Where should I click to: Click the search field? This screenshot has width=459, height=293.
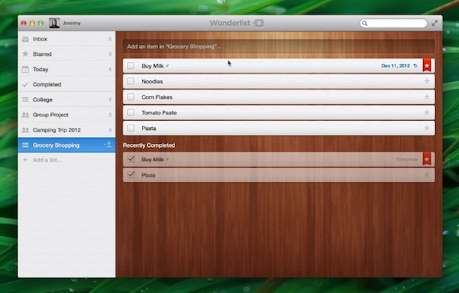393,23
